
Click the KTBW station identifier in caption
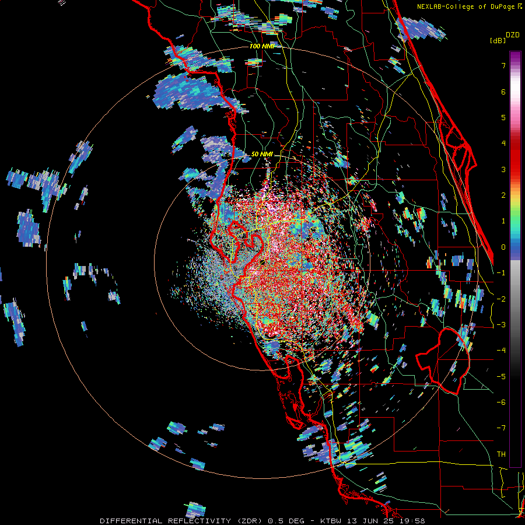click(x=331, y=521)
